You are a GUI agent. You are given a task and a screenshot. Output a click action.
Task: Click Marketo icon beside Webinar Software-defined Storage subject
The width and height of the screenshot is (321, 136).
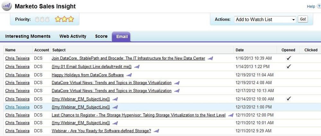156,131
